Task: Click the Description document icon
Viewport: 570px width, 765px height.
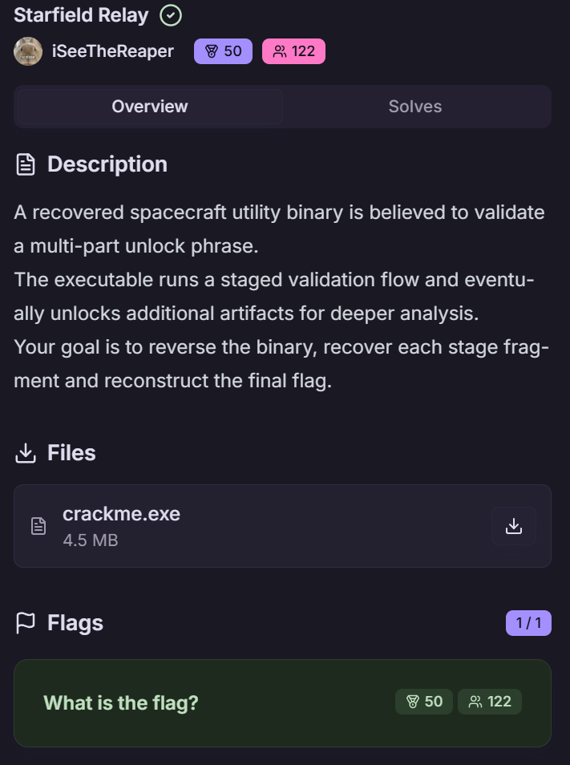Action: [x=26, y=164]
